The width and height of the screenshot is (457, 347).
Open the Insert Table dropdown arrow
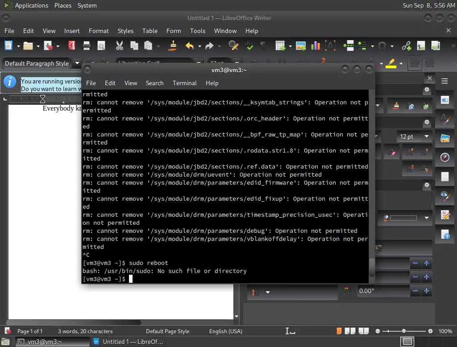coord(290,46)
